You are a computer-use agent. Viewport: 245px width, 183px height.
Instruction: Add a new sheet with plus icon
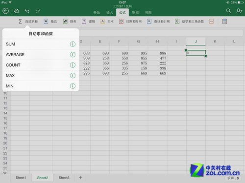pyautogui.click(x=80, y=178)
